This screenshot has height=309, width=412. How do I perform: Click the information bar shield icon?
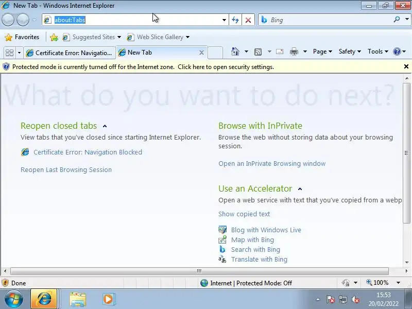coord(6,67)
